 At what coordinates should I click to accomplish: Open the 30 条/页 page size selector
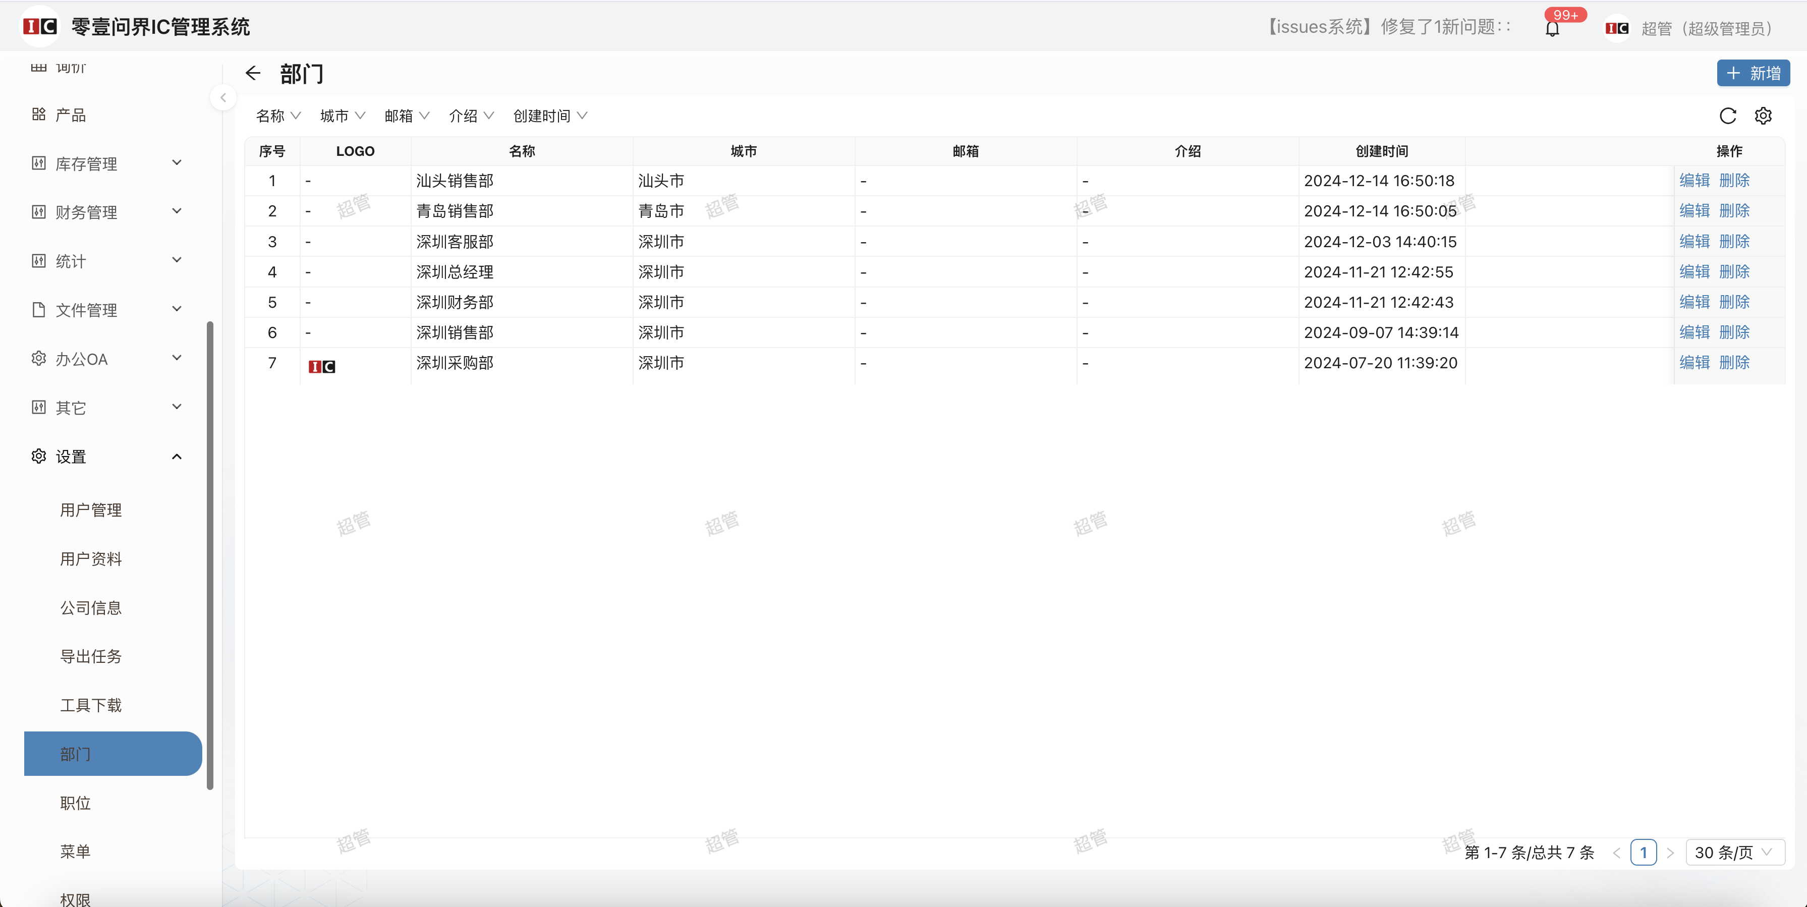[1733, 853]
